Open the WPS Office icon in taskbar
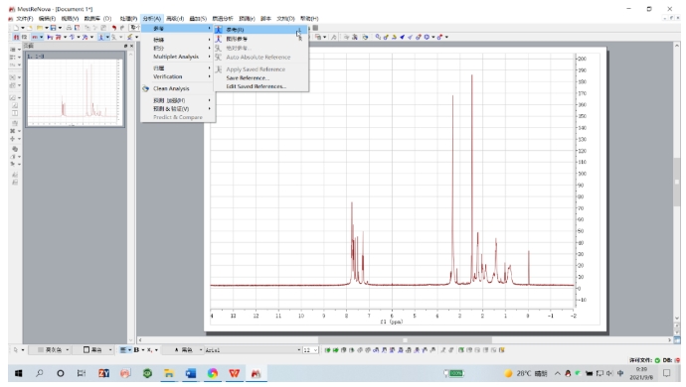Screen dimensions: 686x387 (x=234, y=373)
